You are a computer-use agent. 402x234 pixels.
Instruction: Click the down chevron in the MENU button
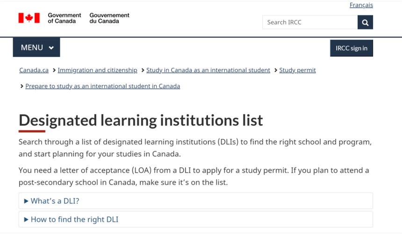click(x=51, y=48)
